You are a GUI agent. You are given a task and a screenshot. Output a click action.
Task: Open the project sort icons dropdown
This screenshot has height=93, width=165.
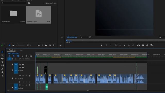pyautogui.click(x=29, y=45)
